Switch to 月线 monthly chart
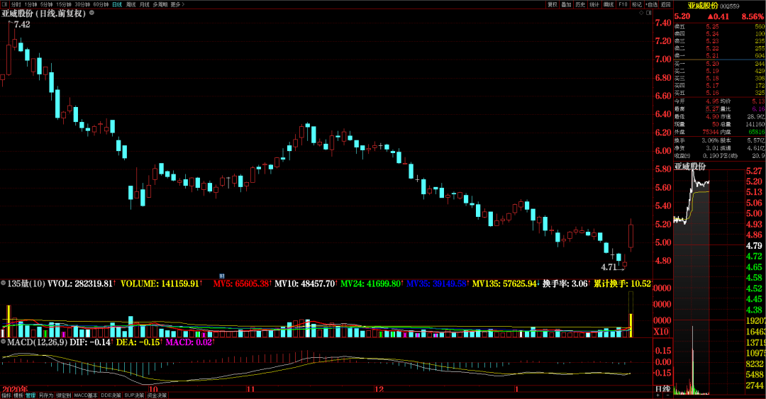Image resolution: width=766 pixels, height=399 pixels. (x=145, y=4)
